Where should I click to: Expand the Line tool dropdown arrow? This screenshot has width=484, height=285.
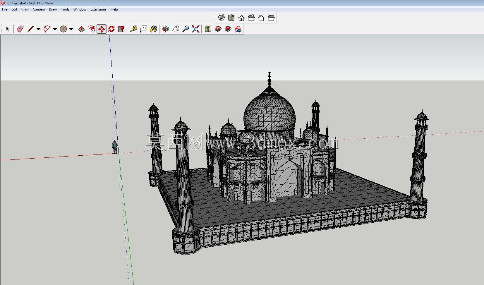(x=38, y=29)
